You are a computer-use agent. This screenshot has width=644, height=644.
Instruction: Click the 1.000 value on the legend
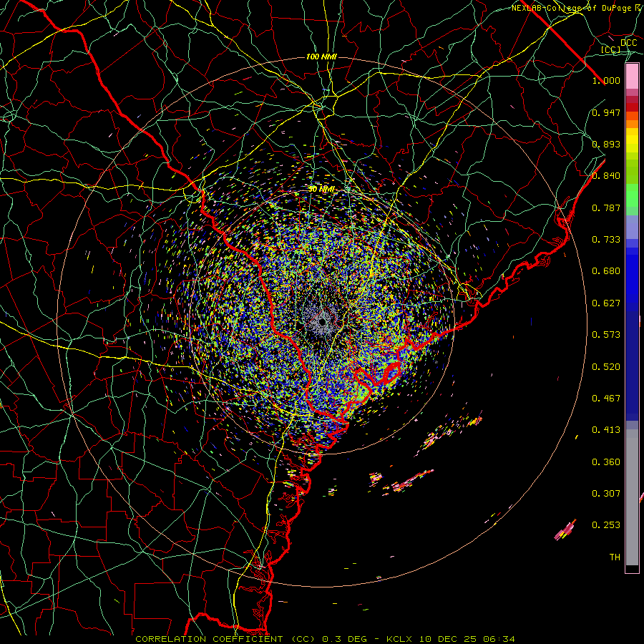tap(606, 80)
